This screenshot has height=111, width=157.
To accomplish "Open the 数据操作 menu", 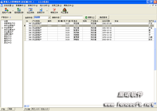I will pyautogui.click(x=21, y=5).
